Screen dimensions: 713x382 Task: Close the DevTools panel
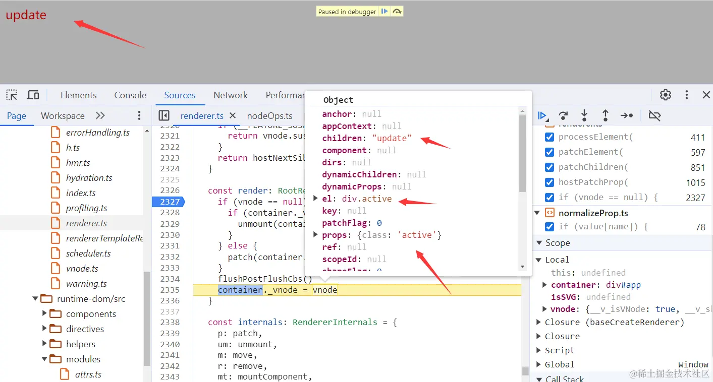[x=706, y=95]
